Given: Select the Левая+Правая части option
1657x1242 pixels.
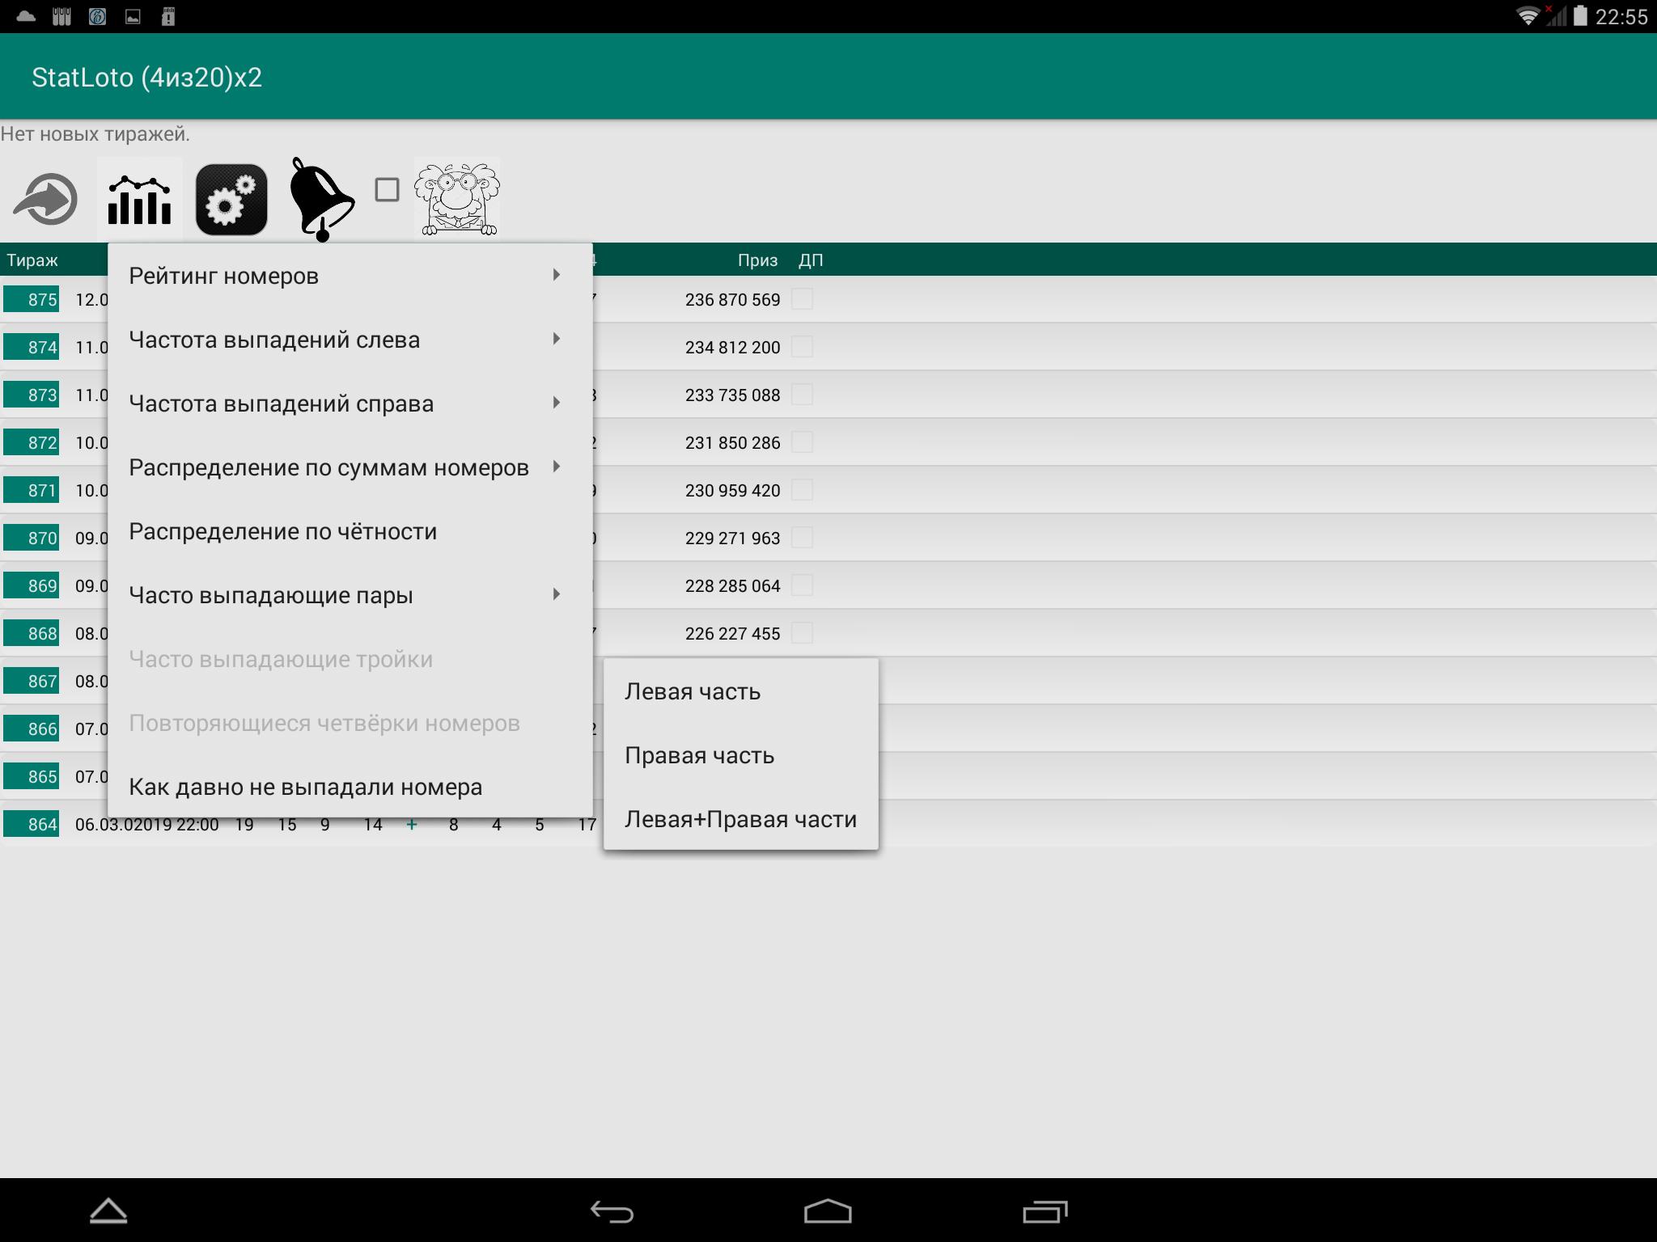Looking at the screenshot, I should coord(740,818).
